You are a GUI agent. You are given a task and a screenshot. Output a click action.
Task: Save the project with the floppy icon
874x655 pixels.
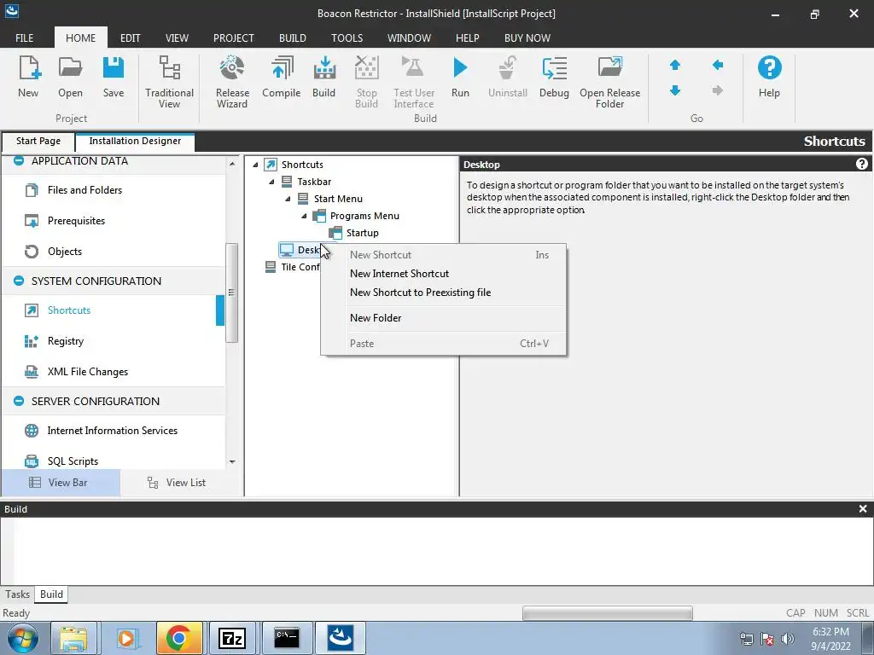pyautogui.click(x=114, y=77)
